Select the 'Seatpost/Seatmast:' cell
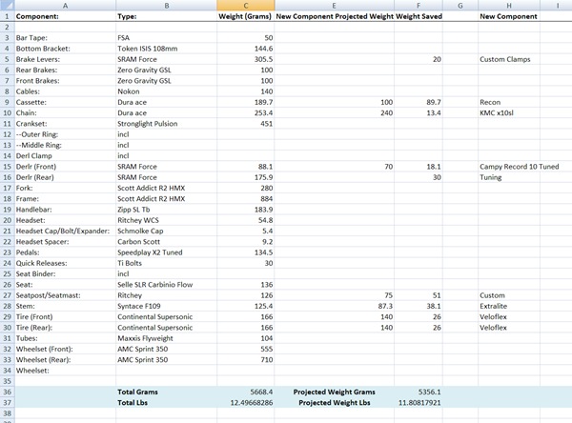This screenshot has width=572, height=423. pyautogui.click(x=65, y=295)
